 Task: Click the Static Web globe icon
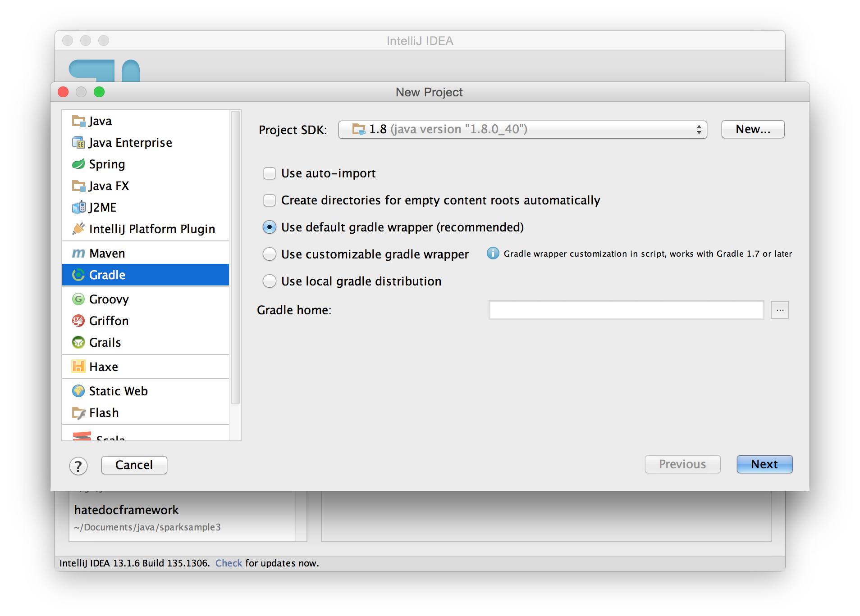pos(78,391)
